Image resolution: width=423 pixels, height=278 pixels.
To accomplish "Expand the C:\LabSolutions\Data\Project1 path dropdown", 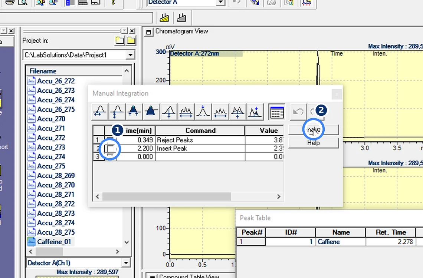I will click(x=130, y=55).
